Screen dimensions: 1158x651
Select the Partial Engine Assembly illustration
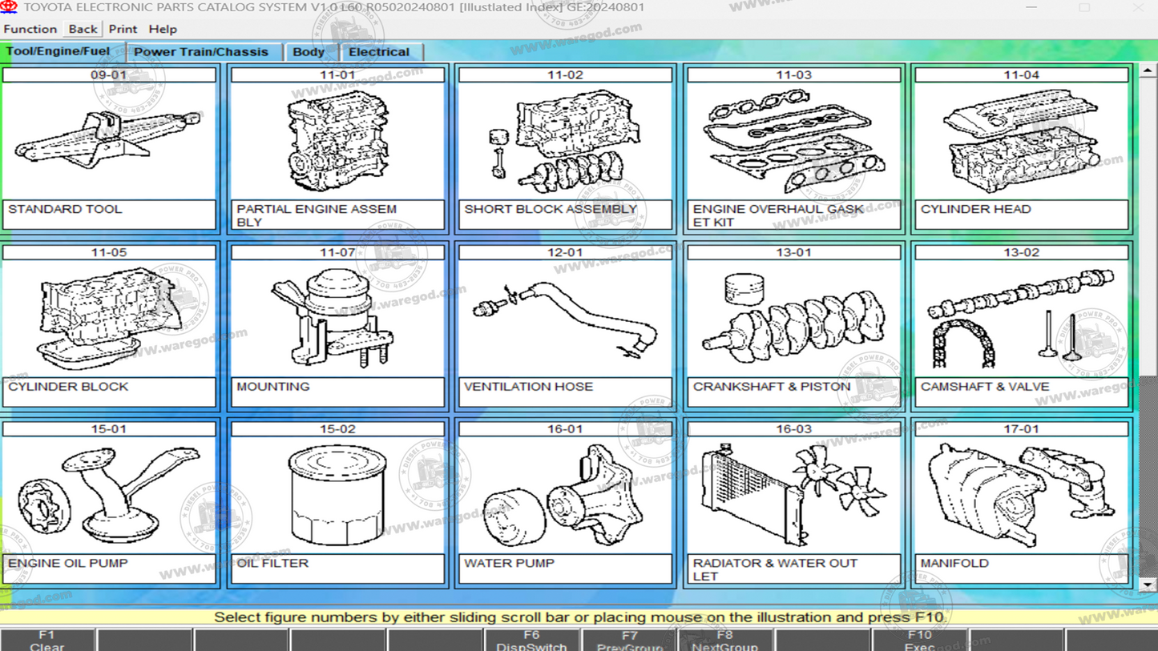337,142
